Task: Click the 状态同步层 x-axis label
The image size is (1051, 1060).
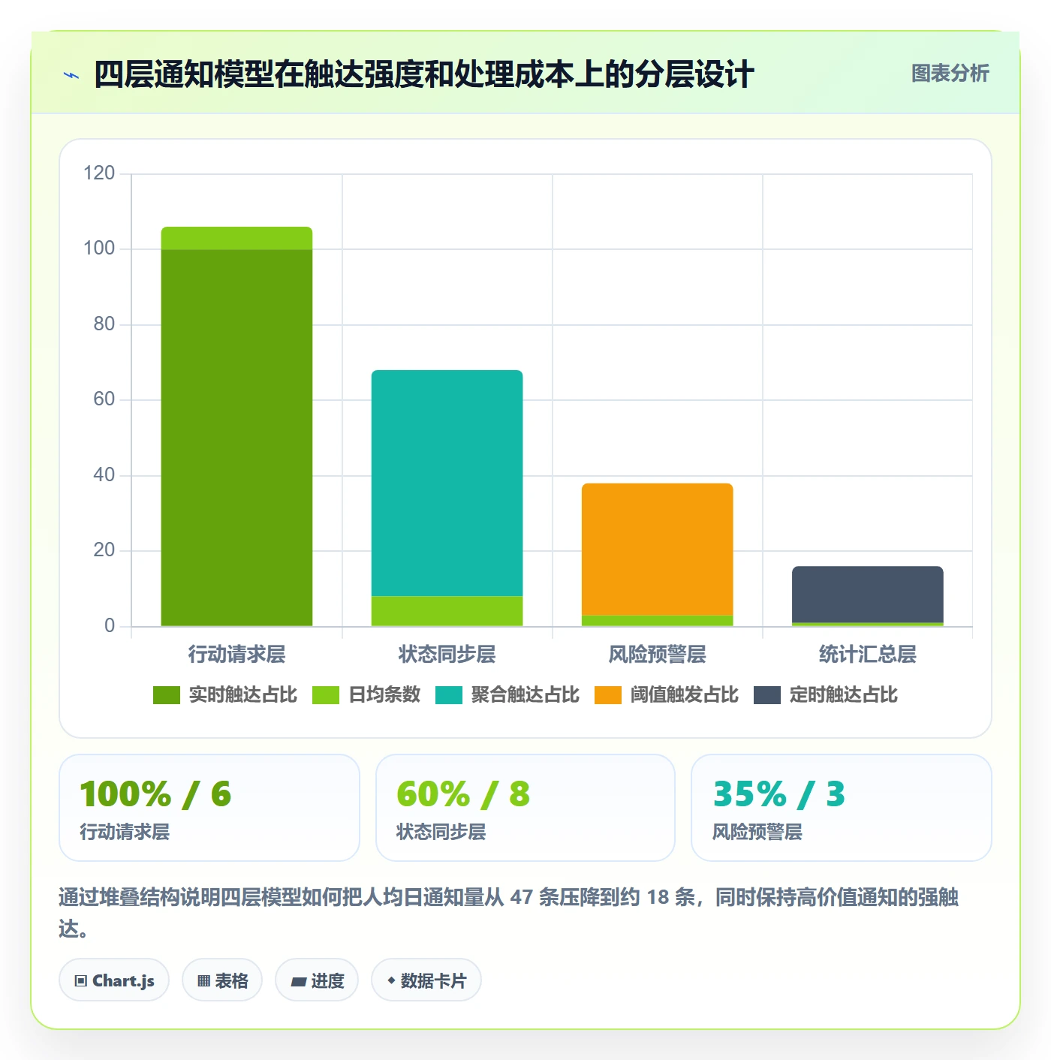Action: (x=447, y=655)
